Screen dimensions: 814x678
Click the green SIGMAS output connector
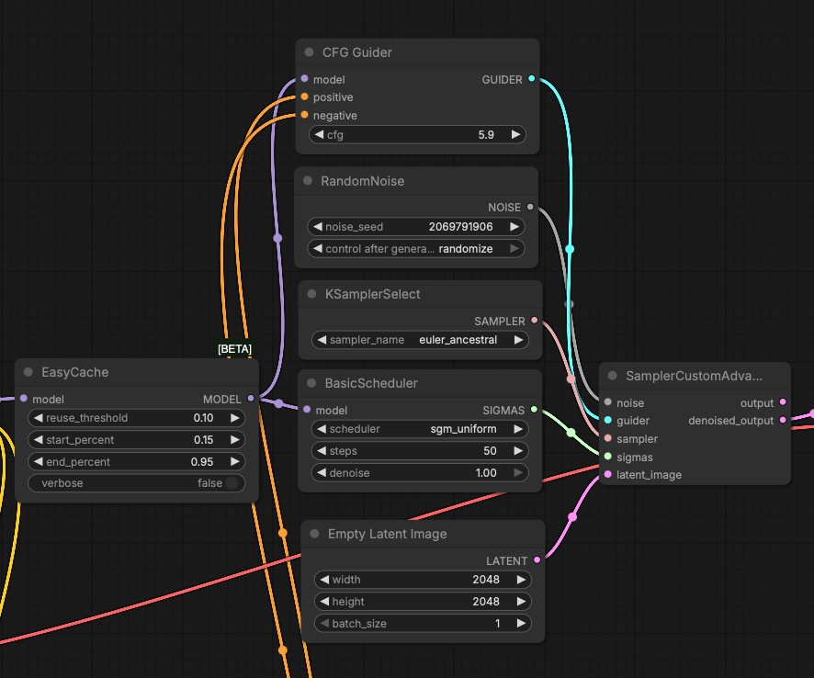pos(534,410)
